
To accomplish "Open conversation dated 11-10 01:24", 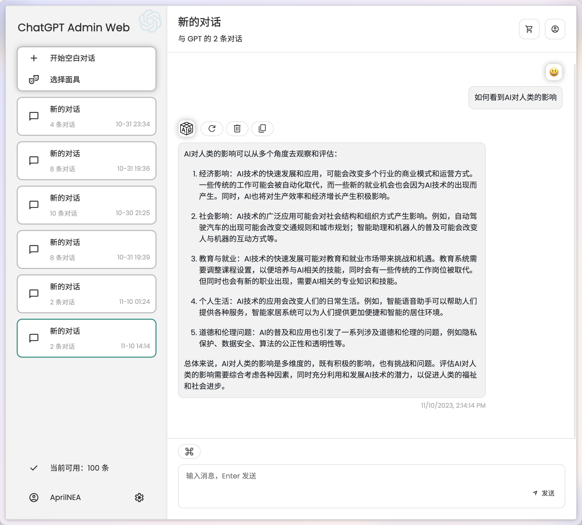I will pos(87,294).
